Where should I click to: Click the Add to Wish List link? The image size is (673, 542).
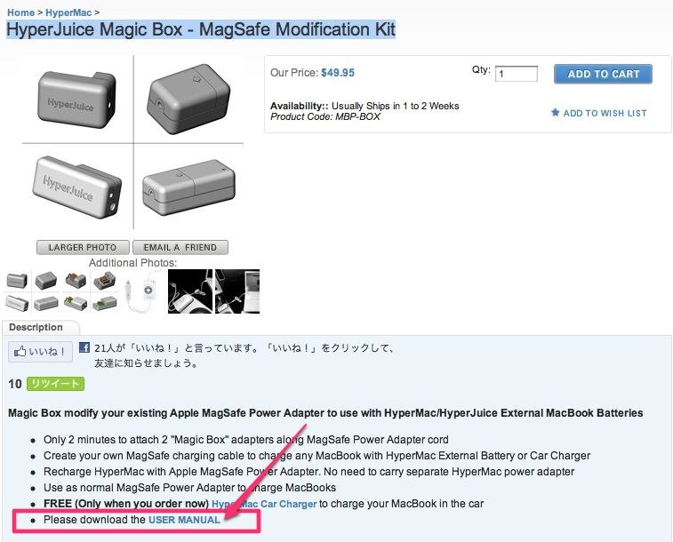(605, 113)
